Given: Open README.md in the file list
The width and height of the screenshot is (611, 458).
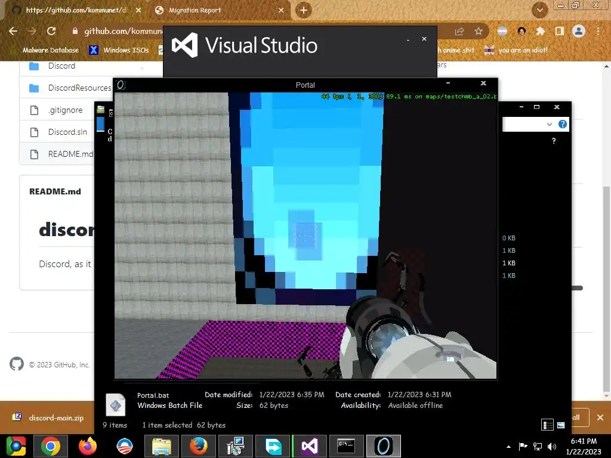Looking at the screenshot, I should (70, 154).
